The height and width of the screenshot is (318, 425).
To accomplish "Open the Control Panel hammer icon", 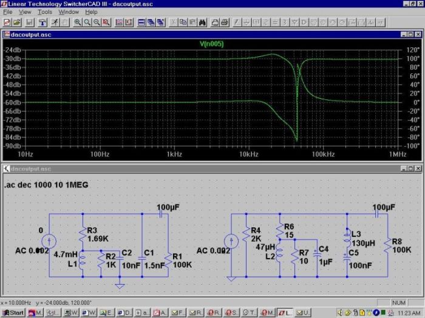I will pyautogui.click(x=42, y=22).
